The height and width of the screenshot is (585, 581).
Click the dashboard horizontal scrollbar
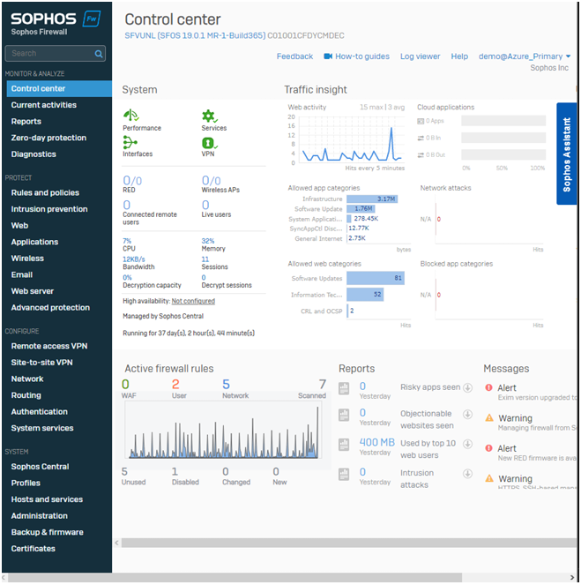(348, 543)
